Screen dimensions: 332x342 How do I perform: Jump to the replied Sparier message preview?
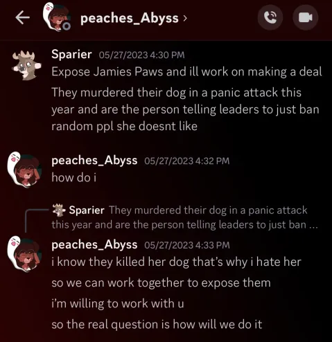(x=184, y=217)
